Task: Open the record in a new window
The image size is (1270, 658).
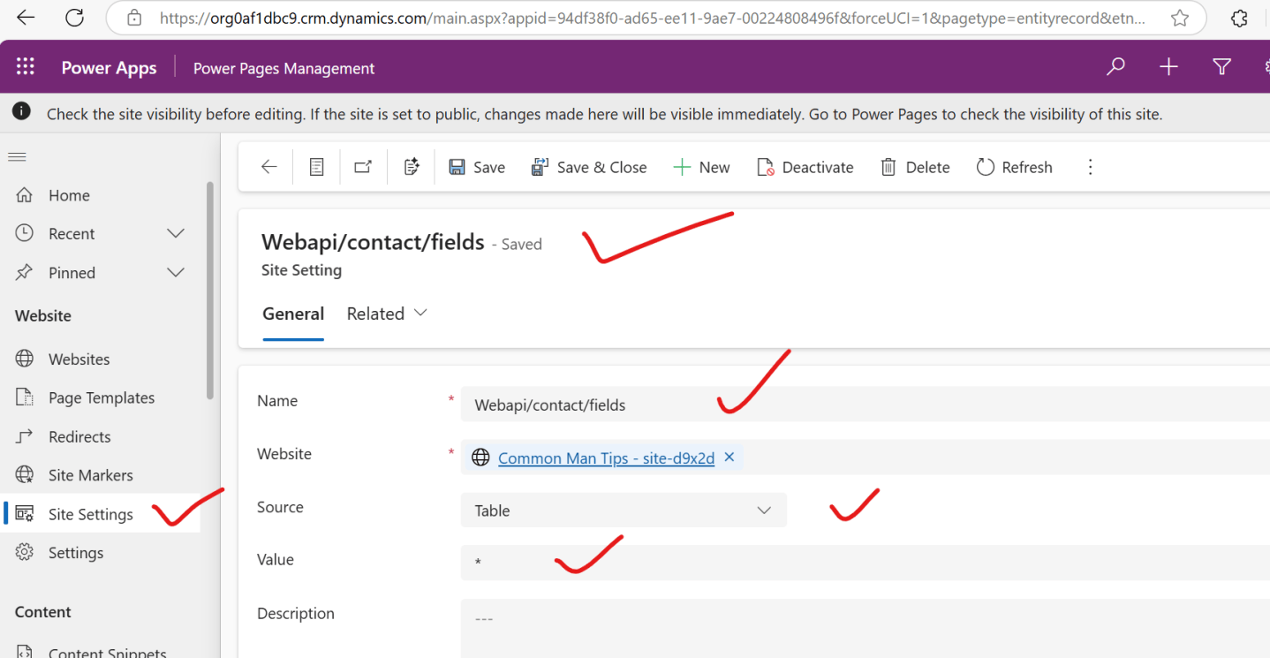Action: [363, 167]
